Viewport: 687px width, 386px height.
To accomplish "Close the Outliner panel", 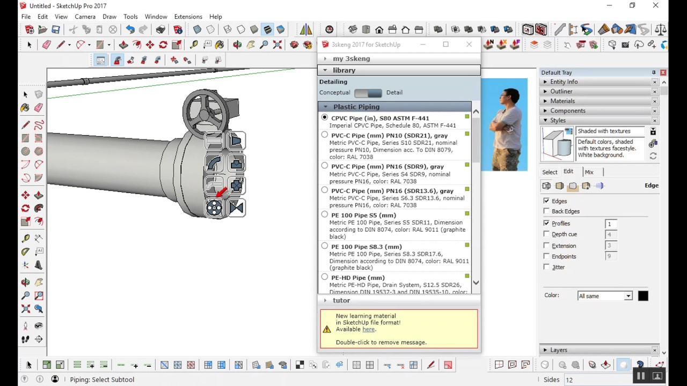I will 655,92.
